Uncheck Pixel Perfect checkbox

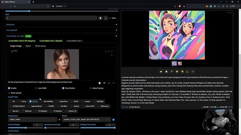[63, 88]
